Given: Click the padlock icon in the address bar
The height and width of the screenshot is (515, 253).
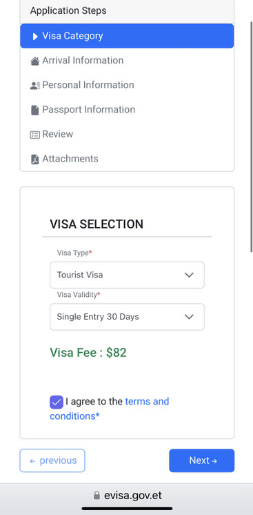Looking at the screenshot, I should 97,495.
